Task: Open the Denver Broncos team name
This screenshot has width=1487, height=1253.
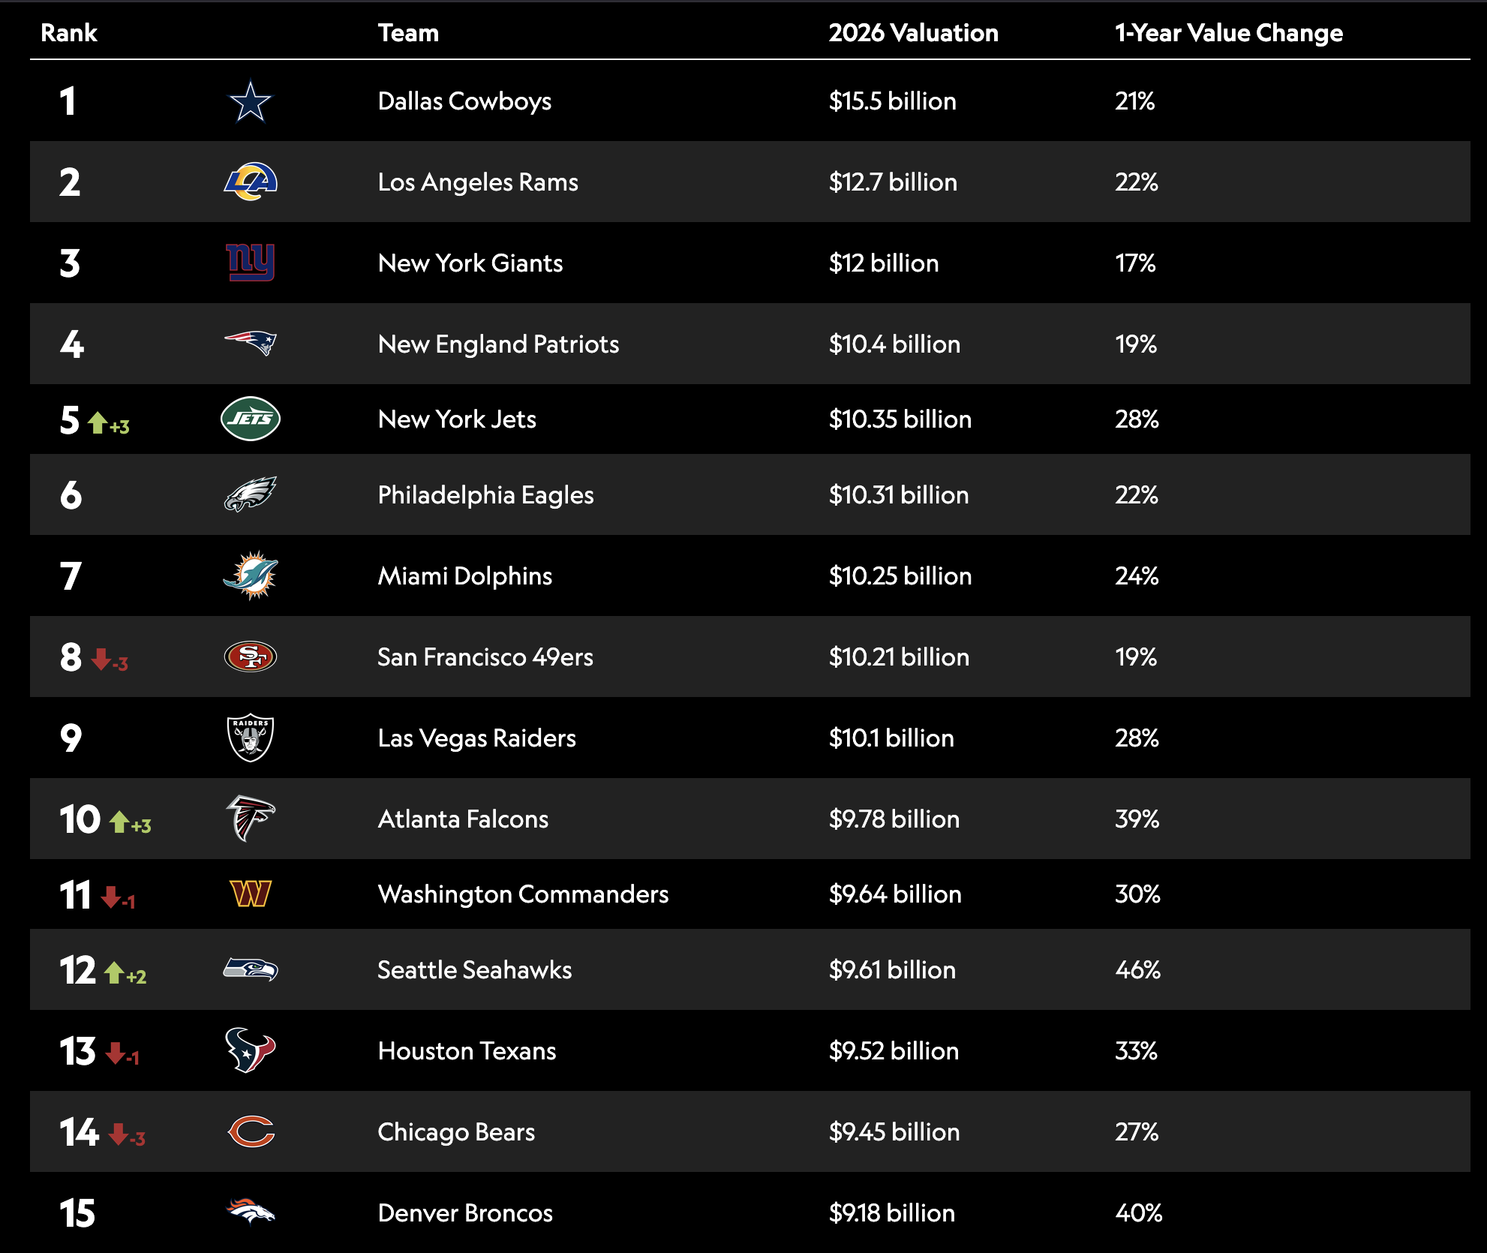Action: pyautogui.click(x=465, y=1212)
